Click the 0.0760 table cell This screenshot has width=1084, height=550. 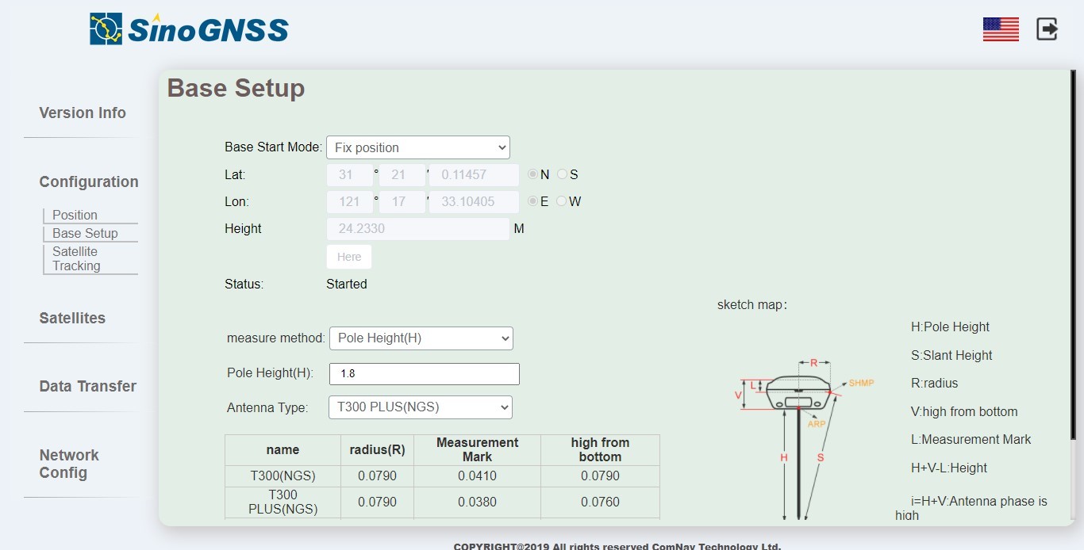click(600, 502)
